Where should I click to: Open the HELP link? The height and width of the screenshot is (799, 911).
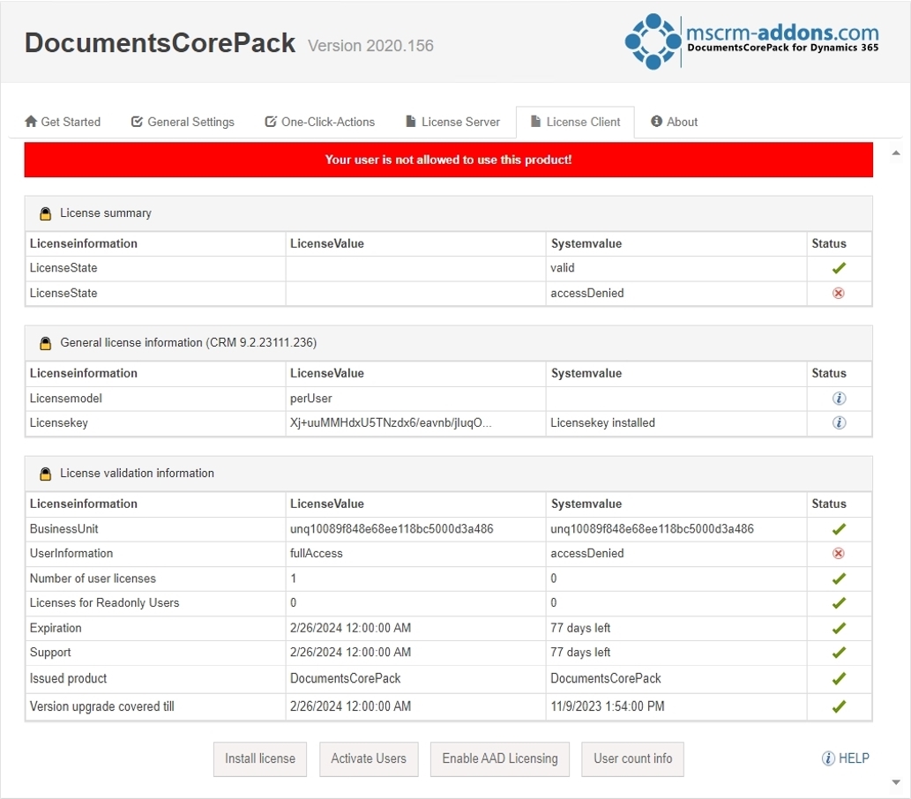pyautogui.click(x=846, y=758)
